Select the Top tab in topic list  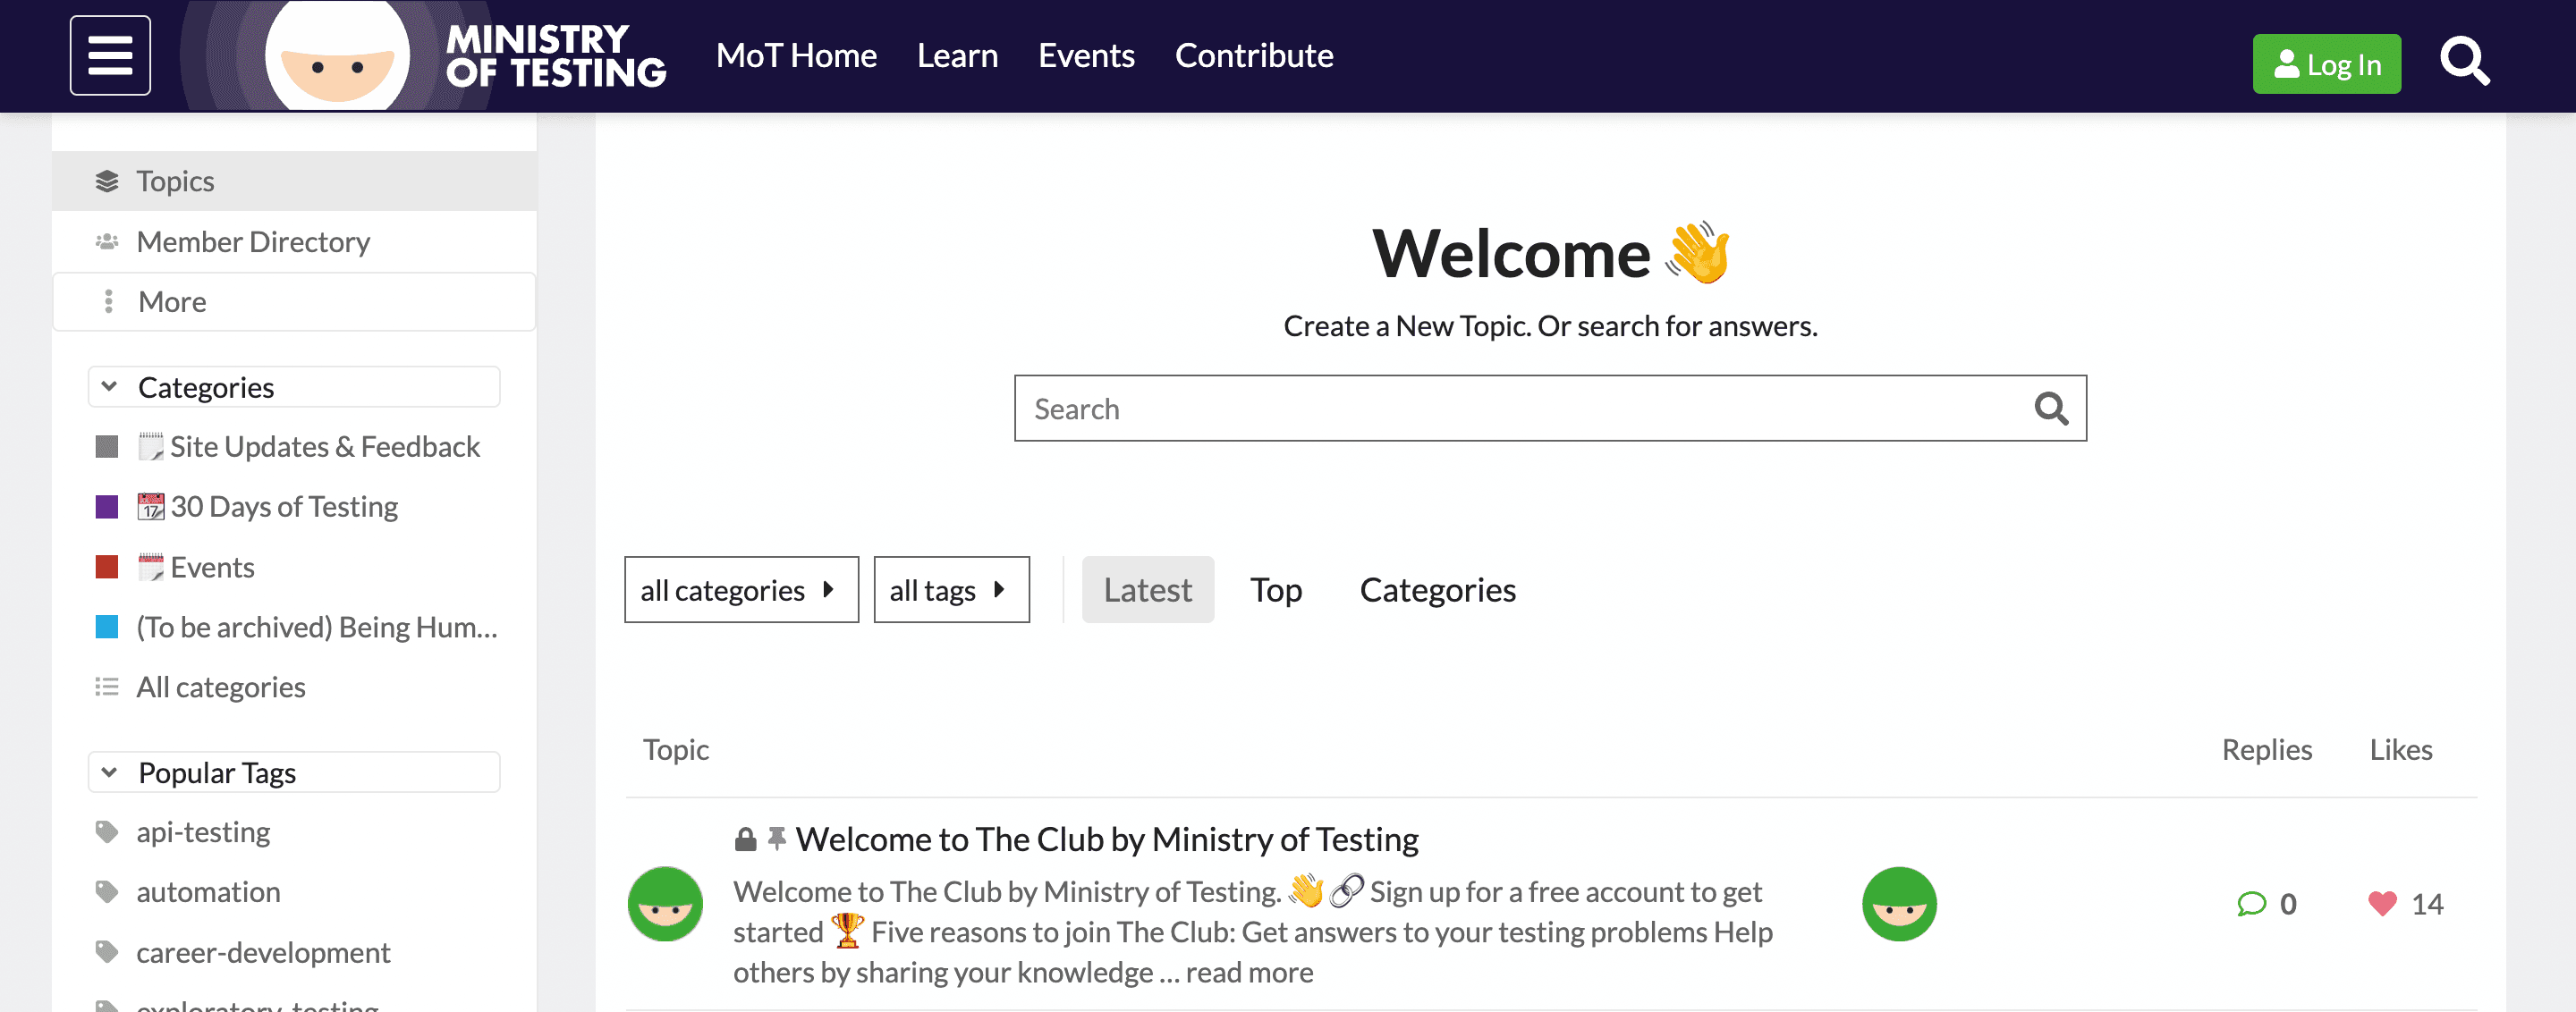pyautogui.click(x=1278, y=588)
